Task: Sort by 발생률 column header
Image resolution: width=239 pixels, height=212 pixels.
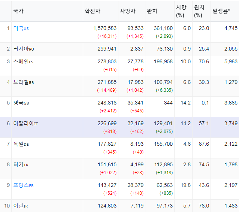Action: pyautogui.click(x=221, y=11)
